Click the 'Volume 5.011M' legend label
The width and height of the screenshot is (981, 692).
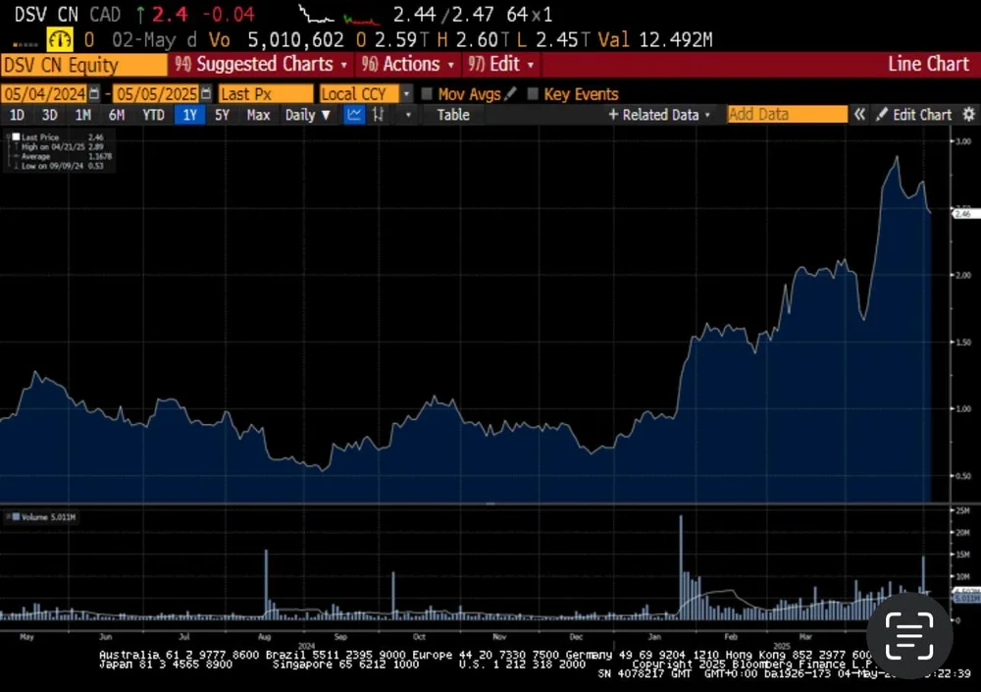(48, 517)
